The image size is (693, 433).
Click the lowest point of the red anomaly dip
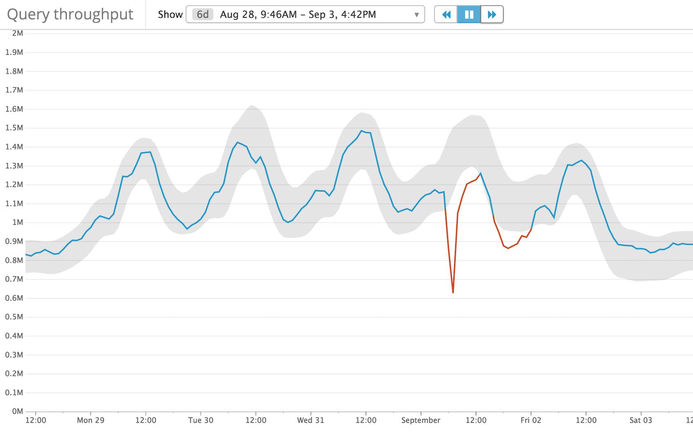tap(453, 292)
